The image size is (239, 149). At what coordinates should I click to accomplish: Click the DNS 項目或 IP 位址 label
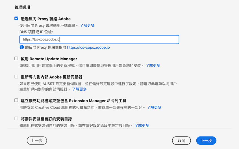pos(36,32)
